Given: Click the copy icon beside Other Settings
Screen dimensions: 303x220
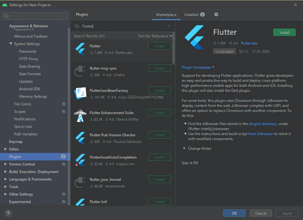Looking at the screenshot, I should [64, 194].
